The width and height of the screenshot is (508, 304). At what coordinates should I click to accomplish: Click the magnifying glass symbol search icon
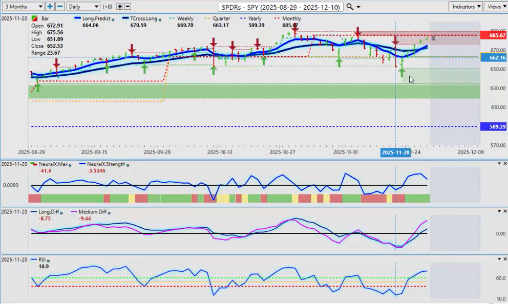[350, 7]
